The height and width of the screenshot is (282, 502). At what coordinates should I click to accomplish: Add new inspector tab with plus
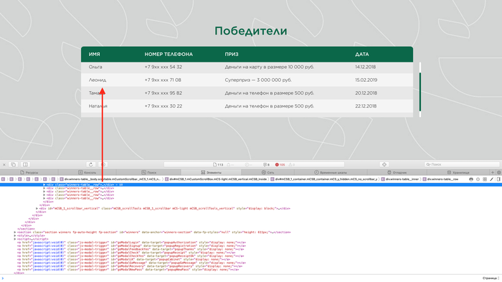pos(493,172)
